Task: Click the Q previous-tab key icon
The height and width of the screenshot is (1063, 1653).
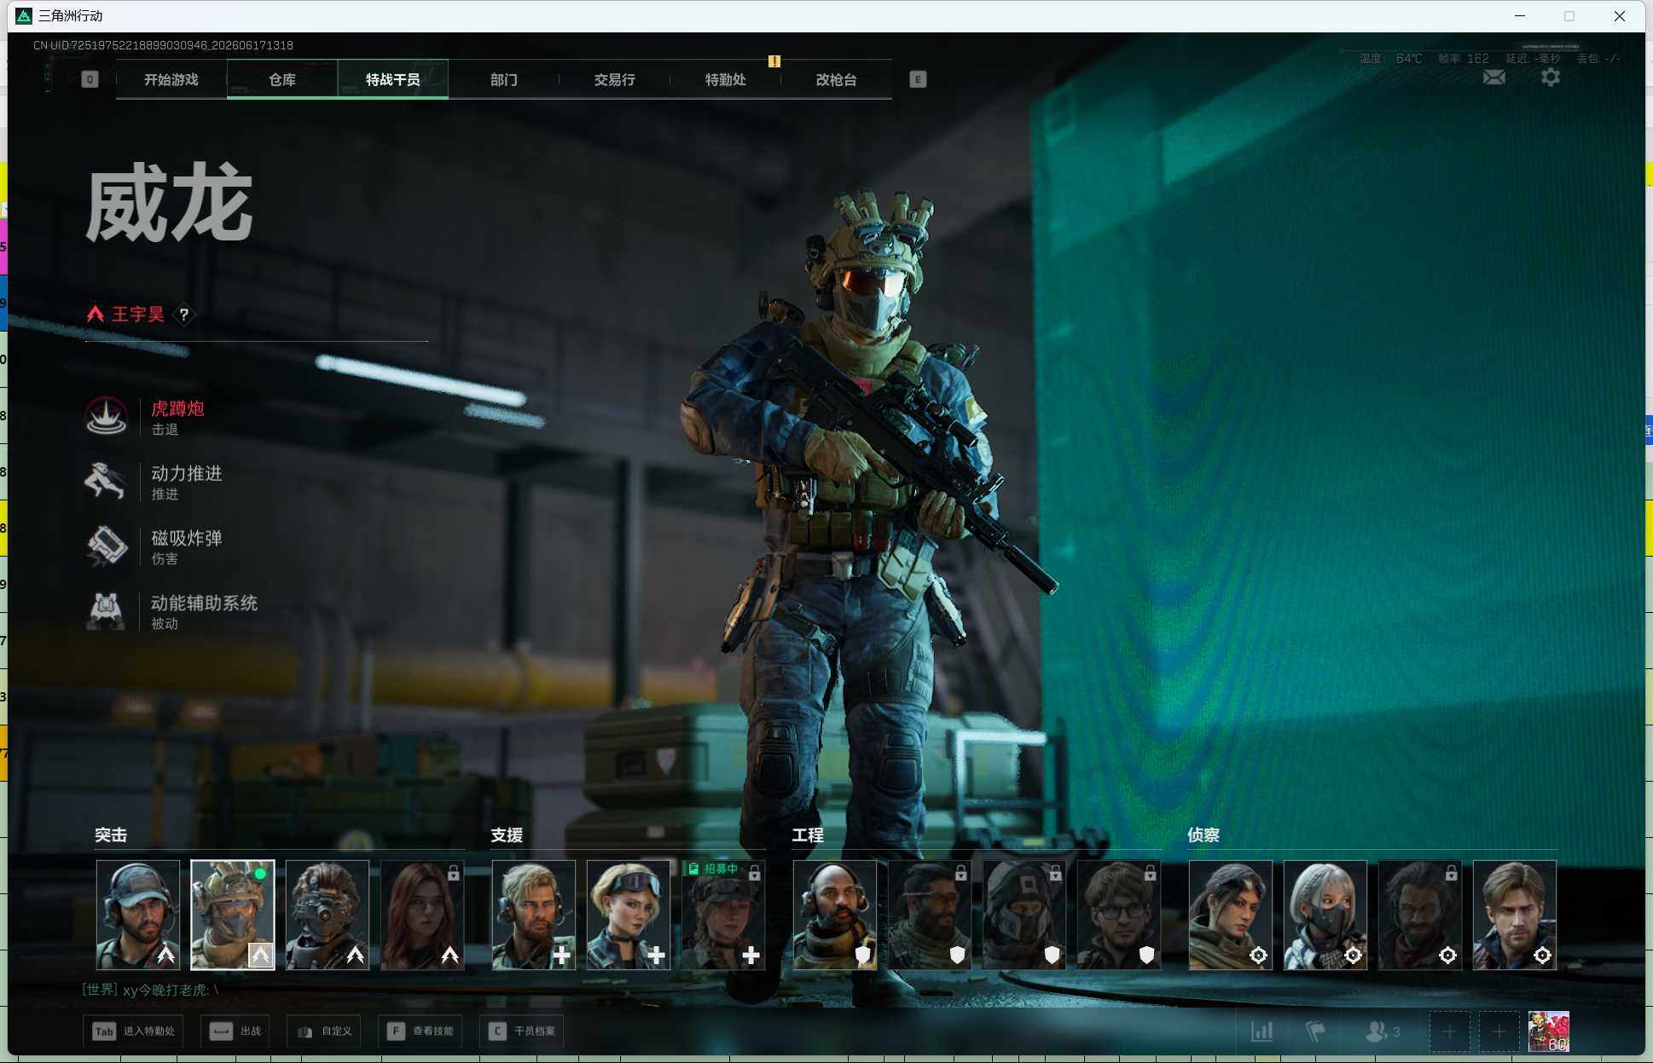Action: (x=90, y=79)
